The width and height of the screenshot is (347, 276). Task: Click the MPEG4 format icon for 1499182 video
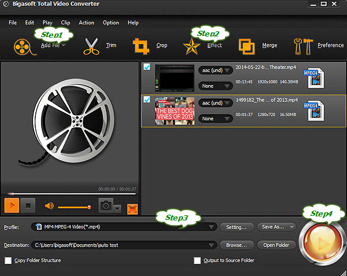(314, 111)
